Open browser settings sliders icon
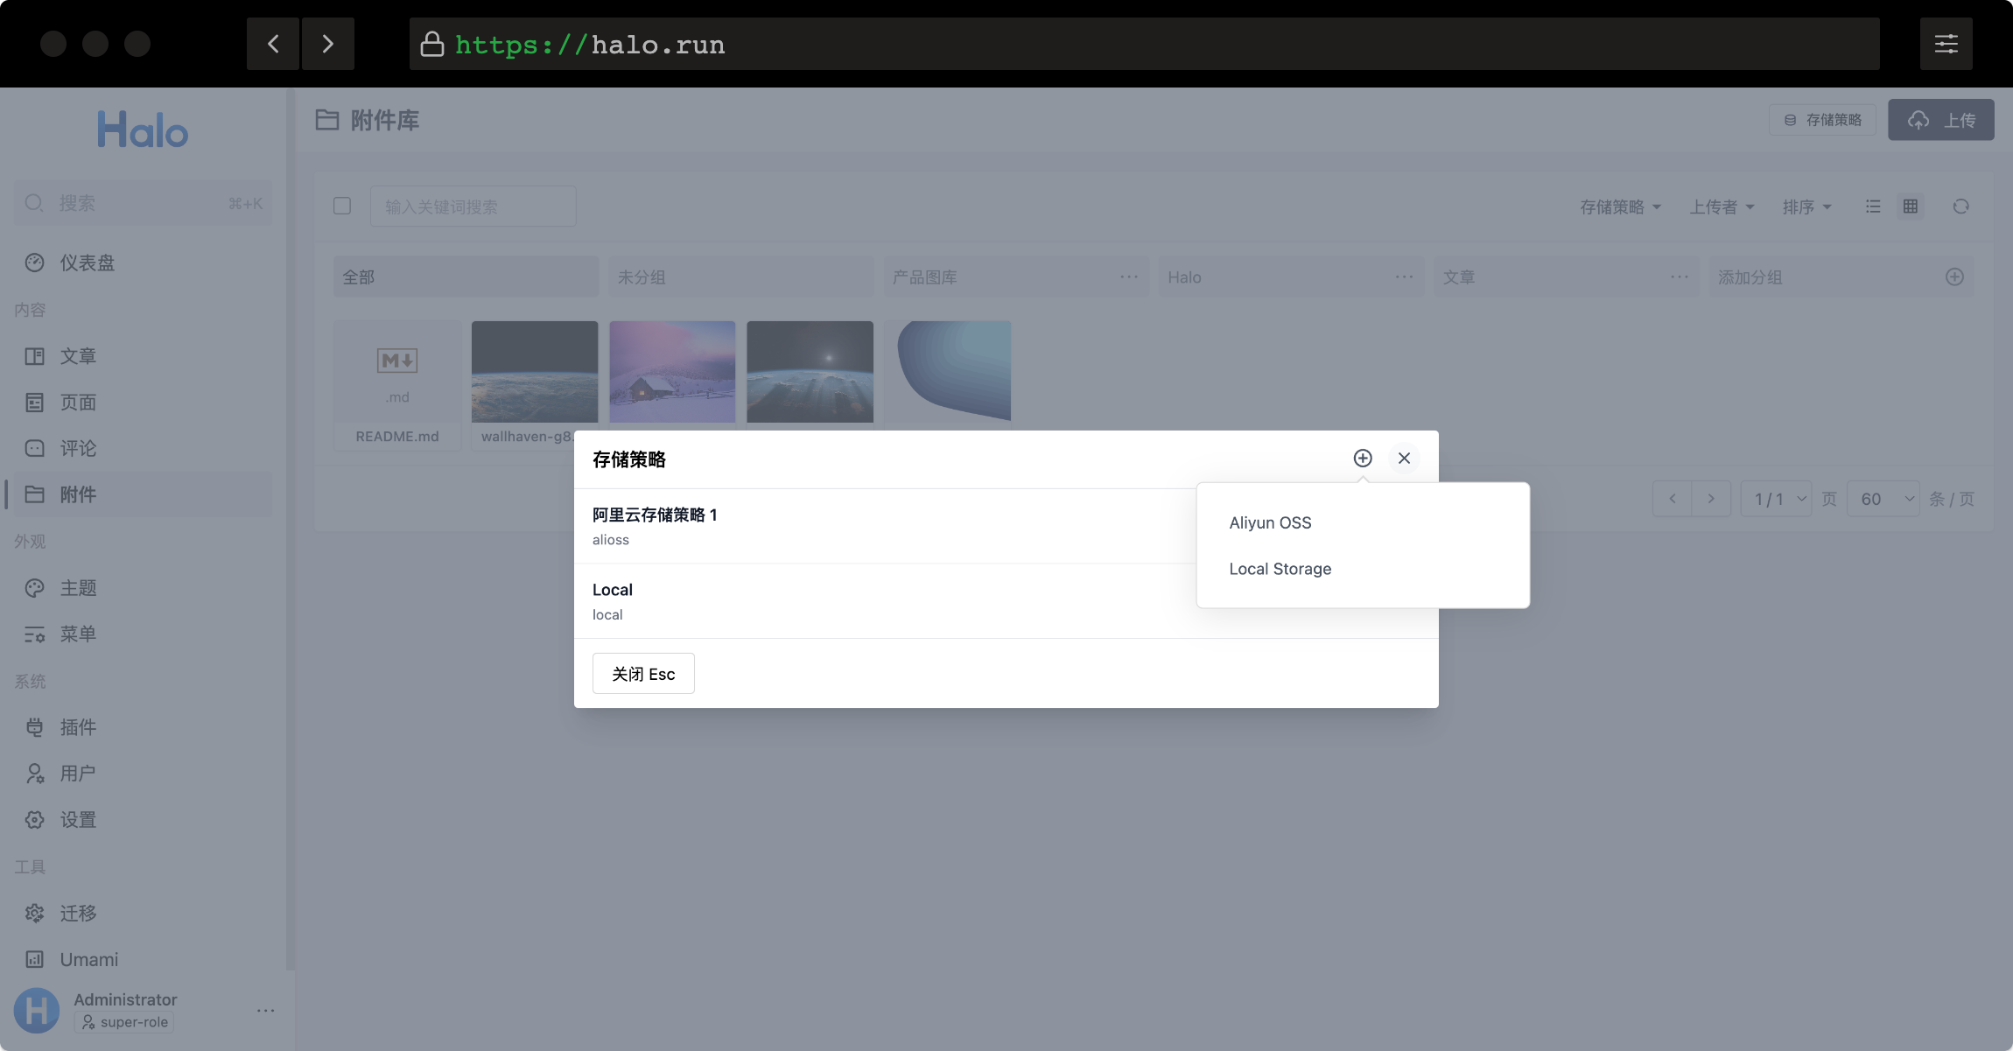This screenshot has height=1051, width=2013. pos(1946,44)
